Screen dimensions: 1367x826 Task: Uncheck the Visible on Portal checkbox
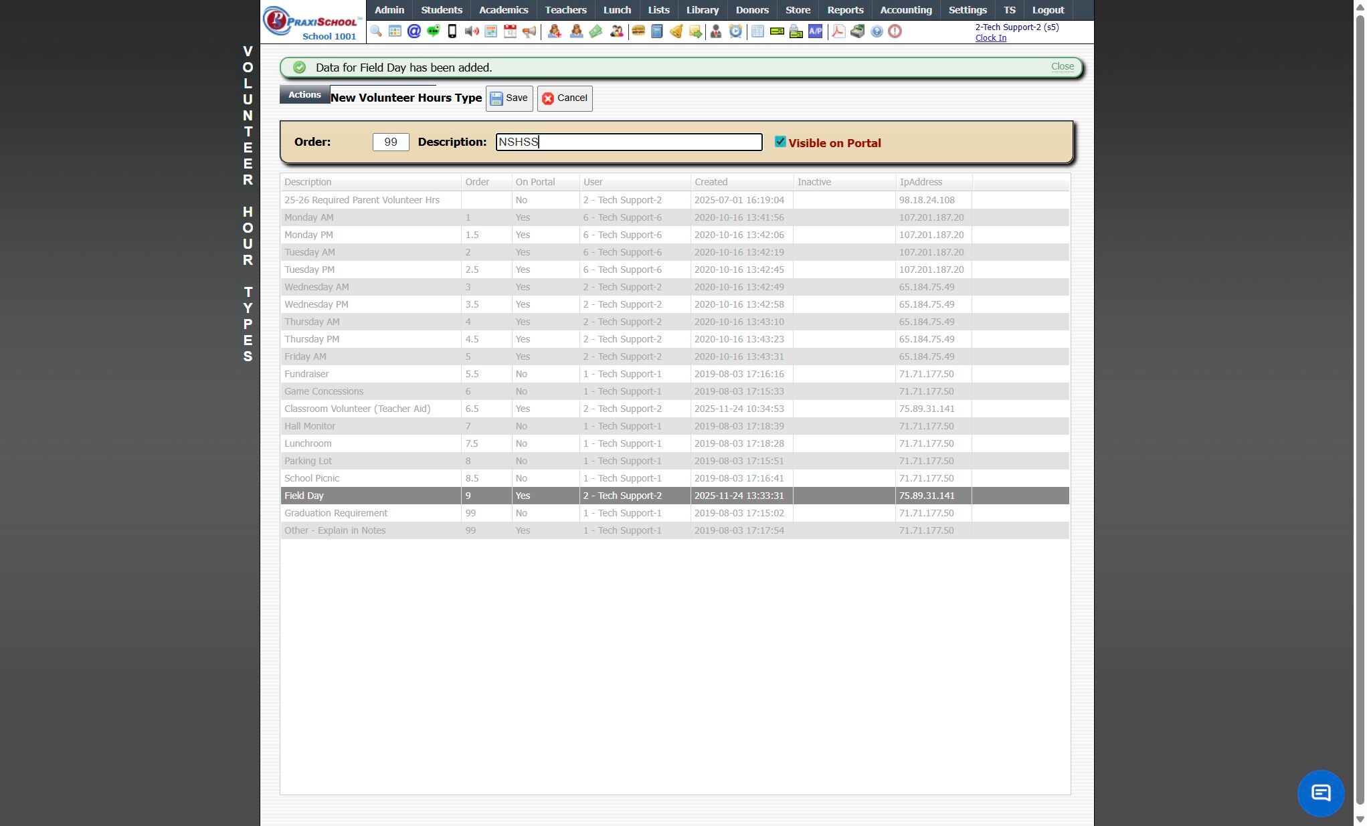(780, 142)
